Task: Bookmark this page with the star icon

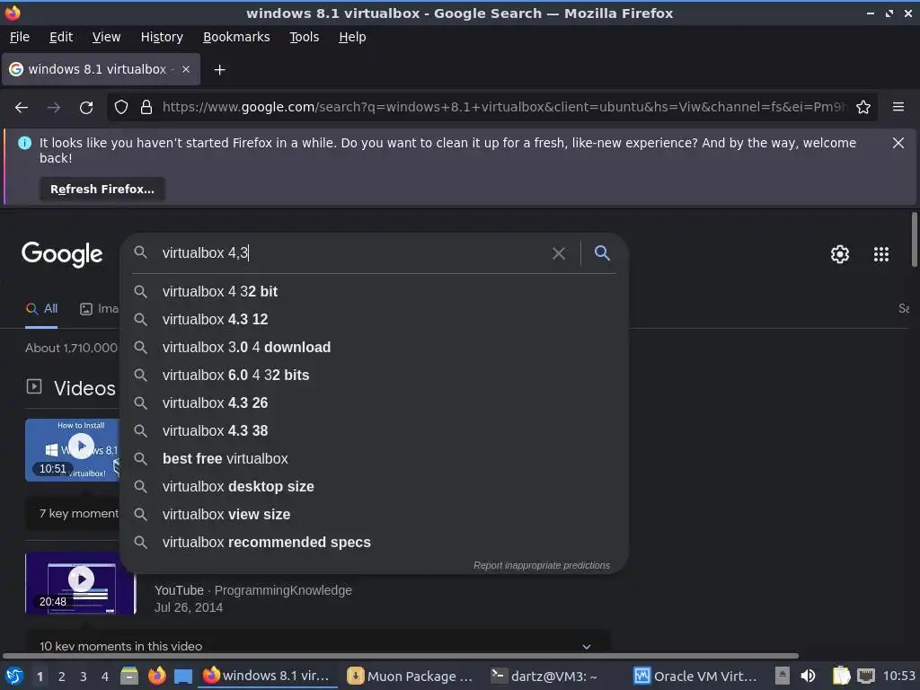Action: (863, 107)
